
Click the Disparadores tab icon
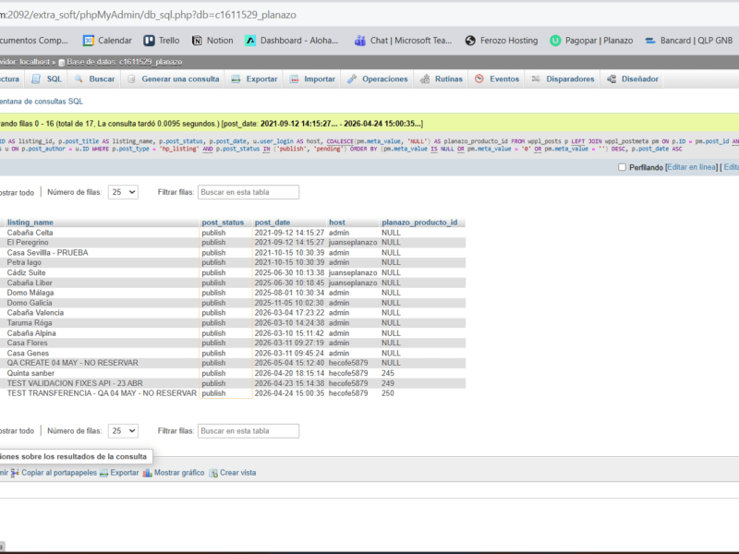point(536,79)
